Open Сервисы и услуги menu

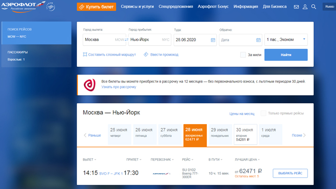tap(137, 7)
